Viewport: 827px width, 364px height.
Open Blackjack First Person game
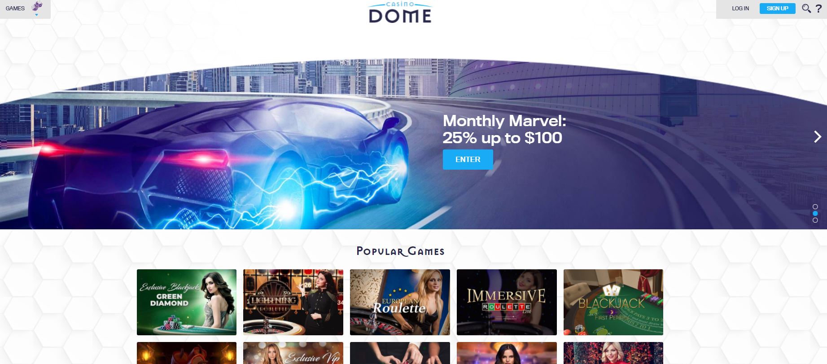tap(613, 302)
